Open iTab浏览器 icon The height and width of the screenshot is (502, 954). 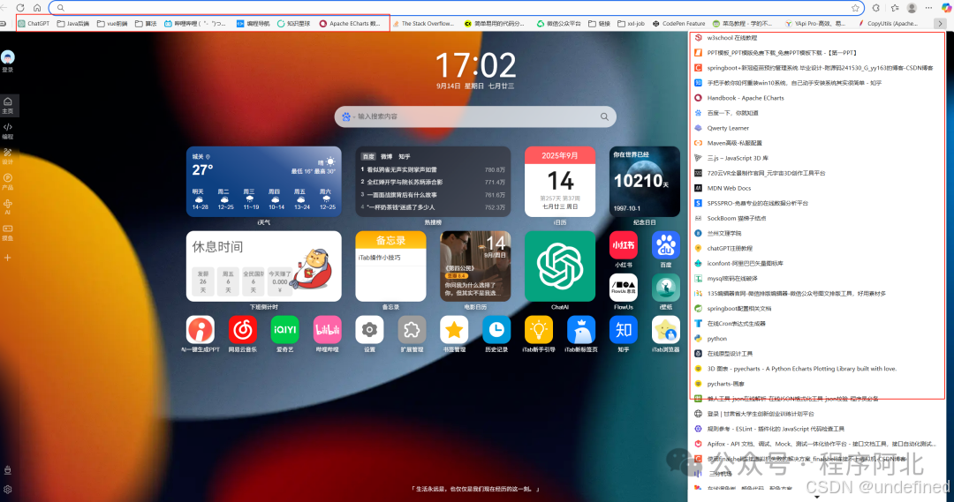pos(666,330)
